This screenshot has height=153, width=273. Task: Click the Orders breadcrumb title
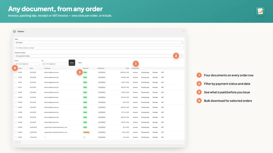tap(21, 31)
